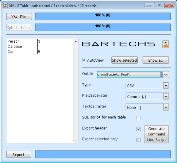
Task: Click the Split to tables button
Action: point(19,28)
